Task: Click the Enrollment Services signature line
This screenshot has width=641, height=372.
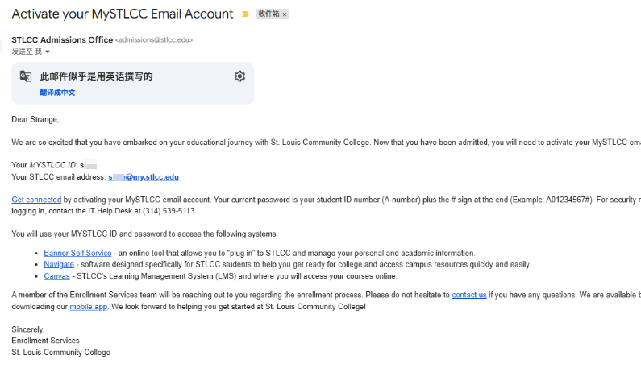Action: point(45,341)
